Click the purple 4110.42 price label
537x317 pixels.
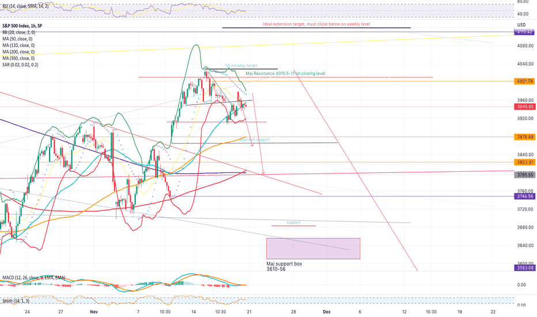(x=525, y=32)
